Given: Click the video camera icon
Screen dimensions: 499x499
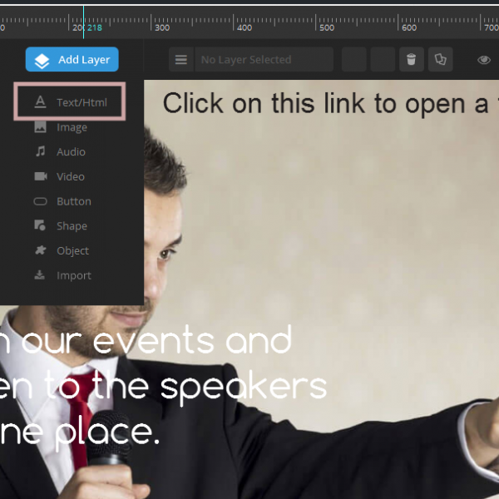Looking at the screenshot, I should 40,176.
